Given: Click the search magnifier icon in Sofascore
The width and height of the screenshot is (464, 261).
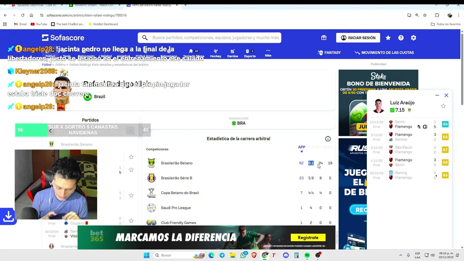Looking at the screenshot, I should coord(145,38).
